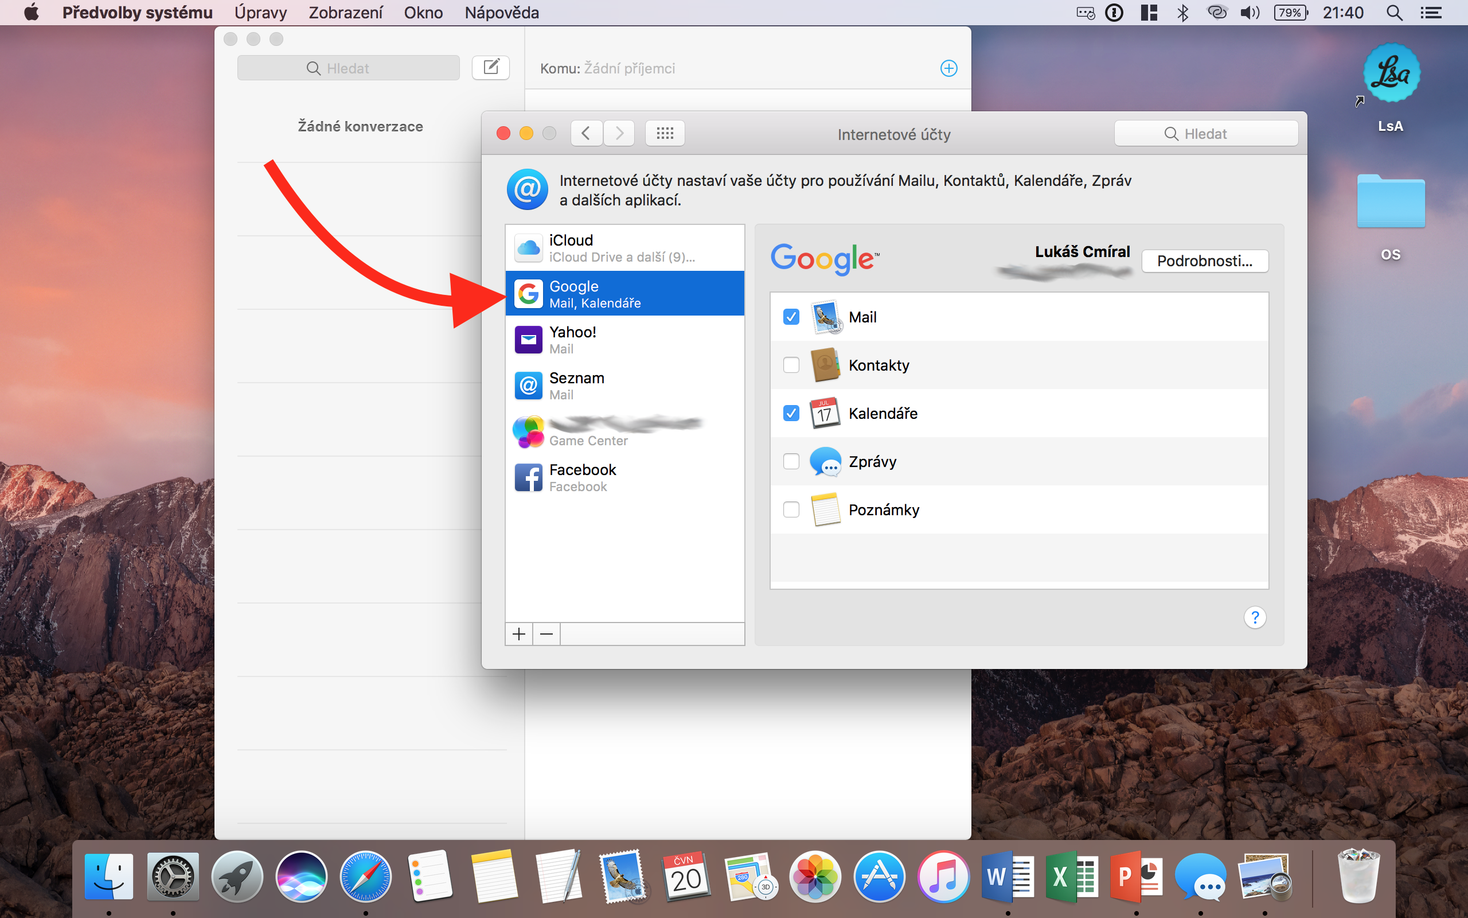Image resolution: width=1468 pixels, height=918 pixels.
Task: Show all preferences grid icon
Action: (665, 133)
